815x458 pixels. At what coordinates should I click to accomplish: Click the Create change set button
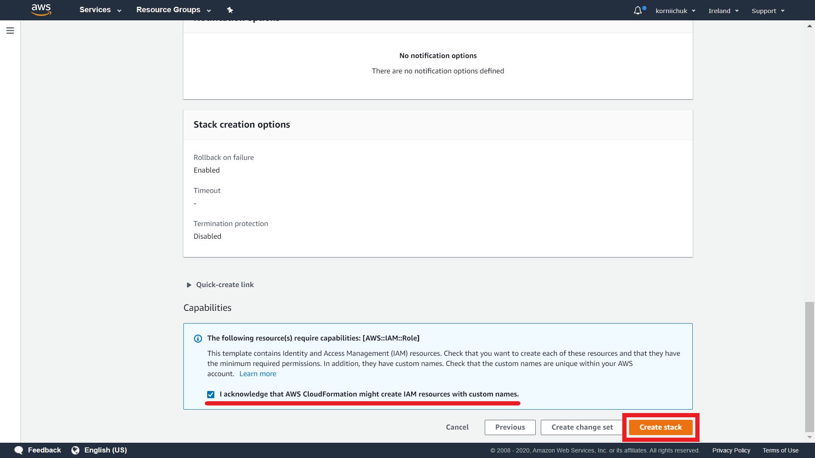(582, 427)
